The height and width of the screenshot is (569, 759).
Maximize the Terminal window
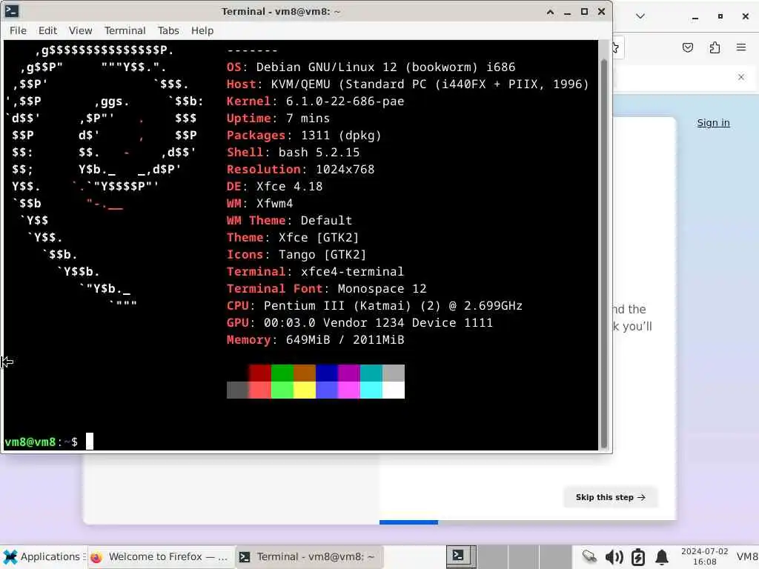[x=584, y=12]
